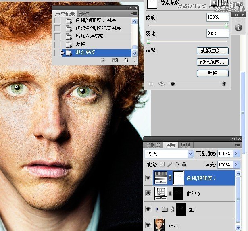
Task: Select history state 添加图层蒙版
Action: coord(96,37)
